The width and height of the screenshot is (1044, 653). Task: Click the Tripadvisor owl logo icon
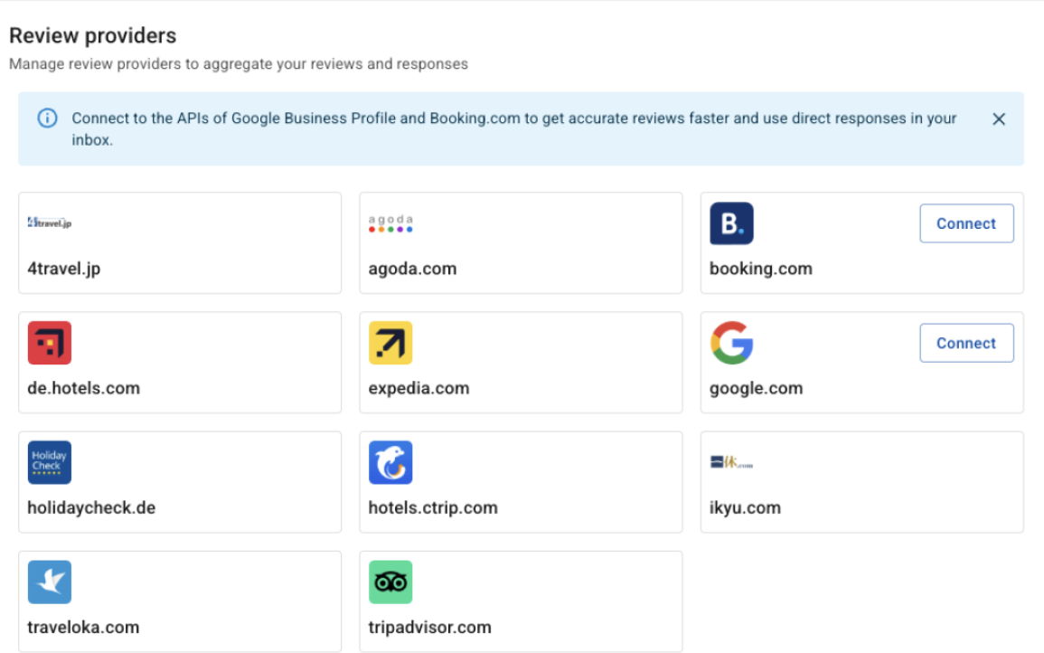coord(390,582)
